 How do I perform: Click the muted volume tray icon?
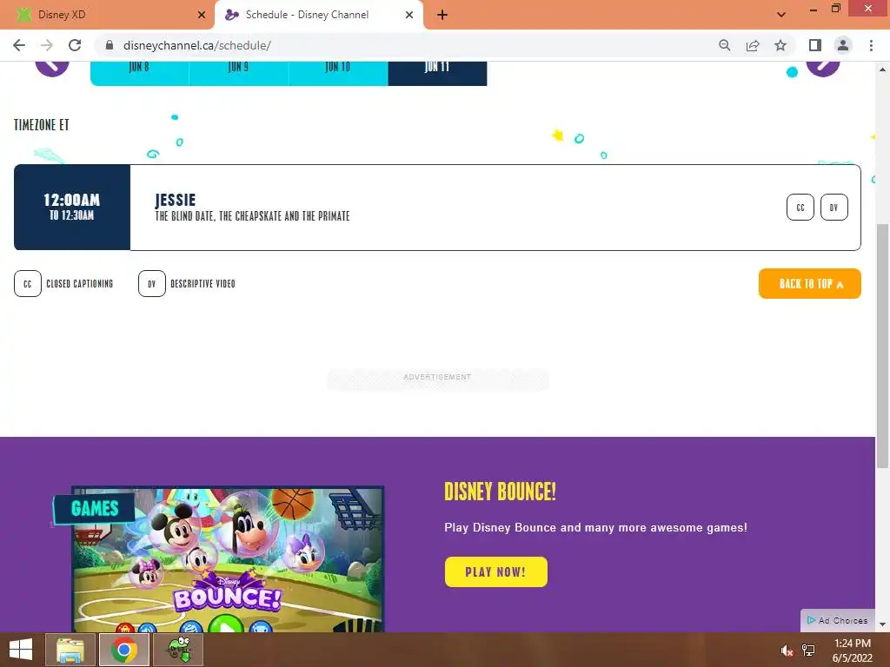coord(787,650)
